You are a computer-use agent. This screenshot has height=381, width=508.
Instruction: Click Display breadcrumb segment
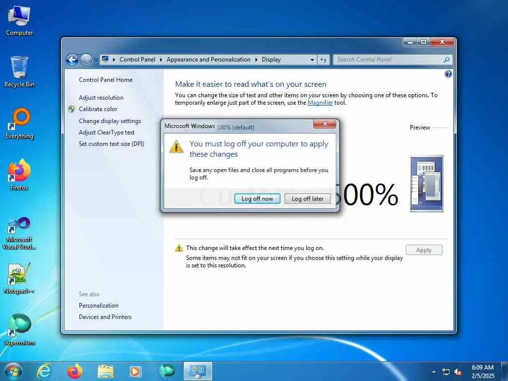(x=271, y=60)
